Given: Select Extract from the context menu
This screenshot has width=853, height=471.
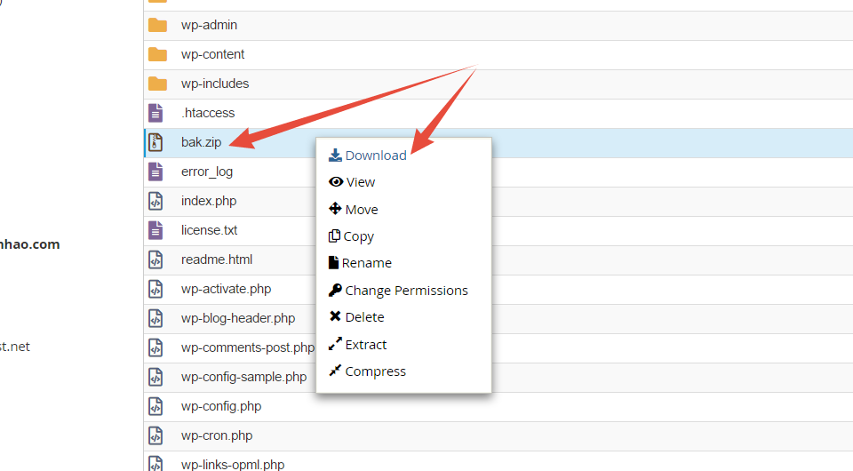Looking at the screenshot, I should 357,344.
